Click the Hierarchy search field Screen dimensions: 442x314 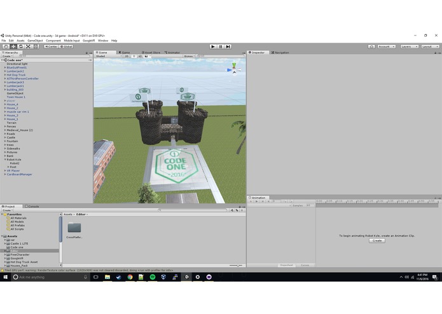54,56
